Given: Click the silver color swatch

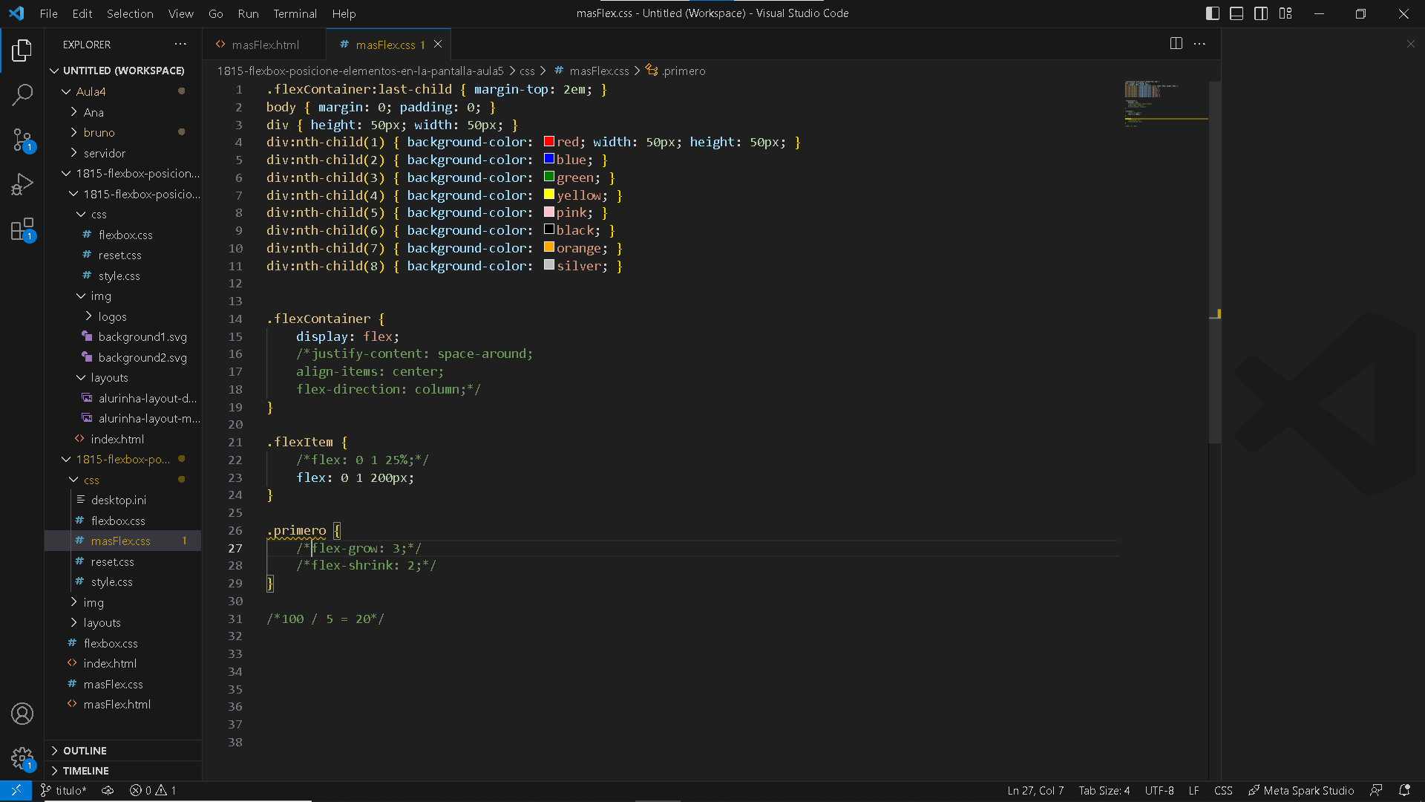Looking at the screenshot, I should click(x=549, y=265).
